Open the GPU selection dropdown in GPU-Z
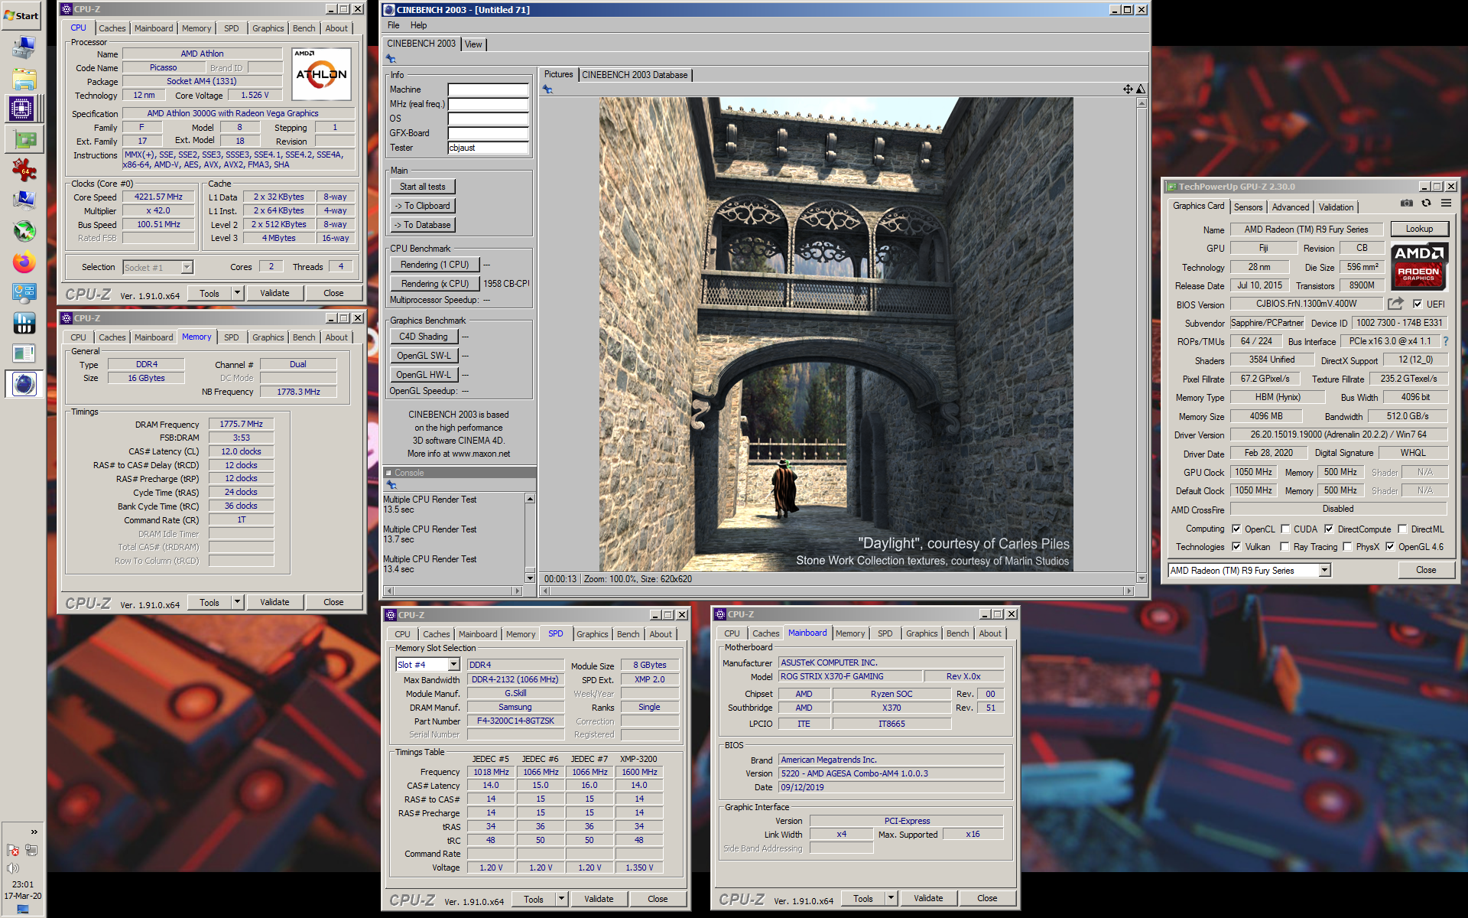This screenshot has width=1468, height=918. pyautogui.click(x=1324, y=570)
